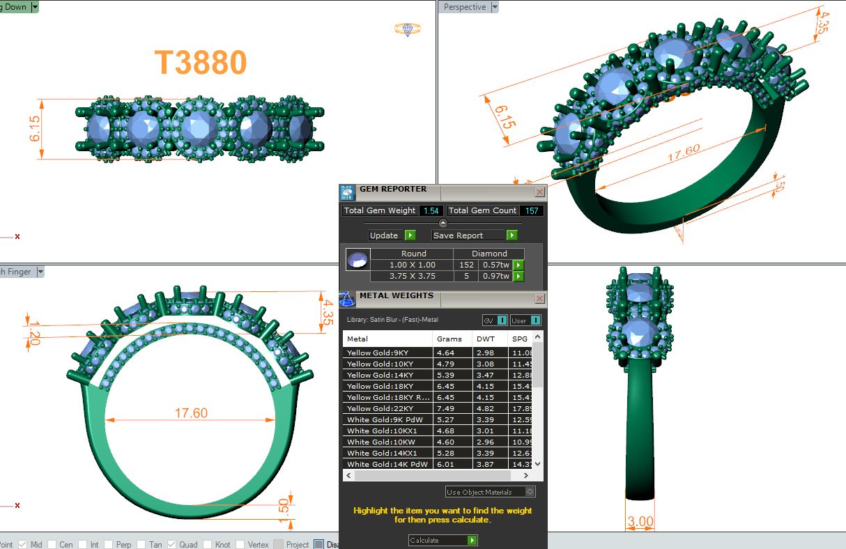The image size is (846, 549).
Task: Click the Save Report button
Action: click(469, 235)
